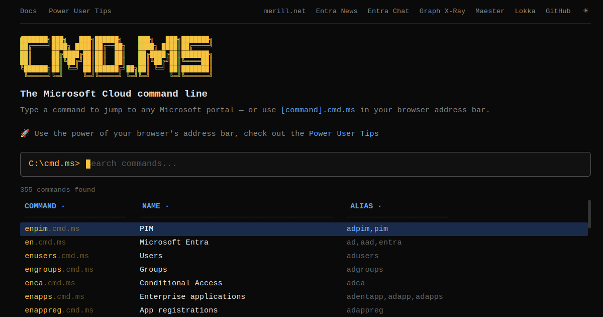The image size is (603, 317).
Task: Open Graph X-Ray link
Action: [442, 11]
